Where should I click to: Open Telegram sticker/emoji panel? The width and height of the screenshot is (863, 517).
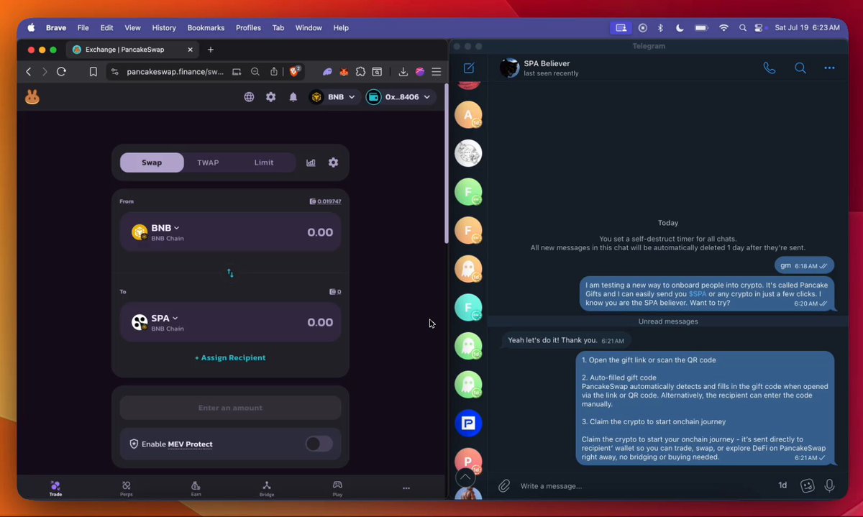[807, 485]
